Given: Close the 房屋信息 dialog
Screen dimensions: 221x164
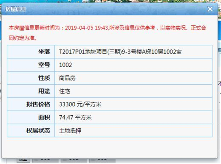Looking at the screenshot, I should pos(210,9).
